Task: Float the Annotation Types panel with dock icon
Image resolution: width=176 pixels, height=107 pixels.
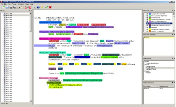Action: (173, 10)
